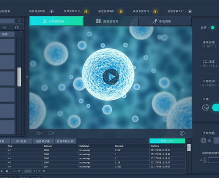This screenshot has width=219, height=178.
Task: Click the 灭菌时间 sterilization time label
Action: coord(208,81)
